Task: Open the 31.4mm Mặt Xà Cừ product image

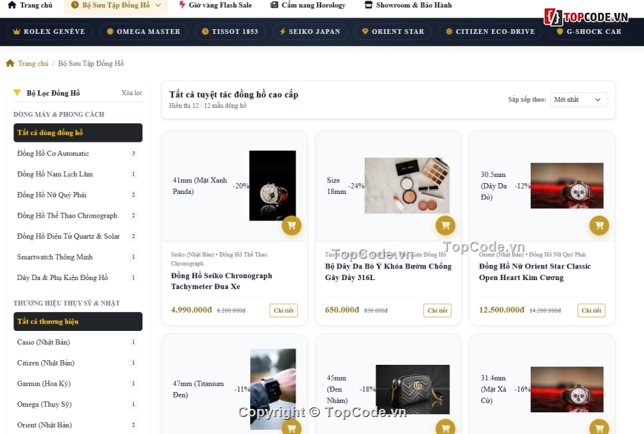Action: point(567,389)
